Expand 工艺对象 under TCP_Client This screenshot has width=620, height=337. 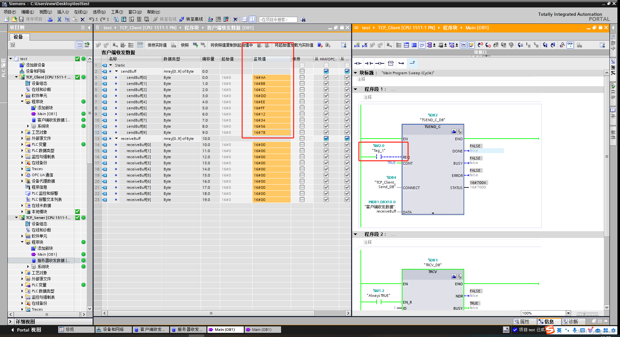23,132
